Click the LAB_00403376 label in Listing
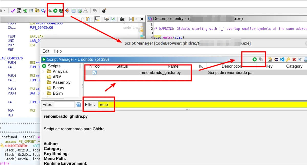307x165 pixels. pos(11,58)
